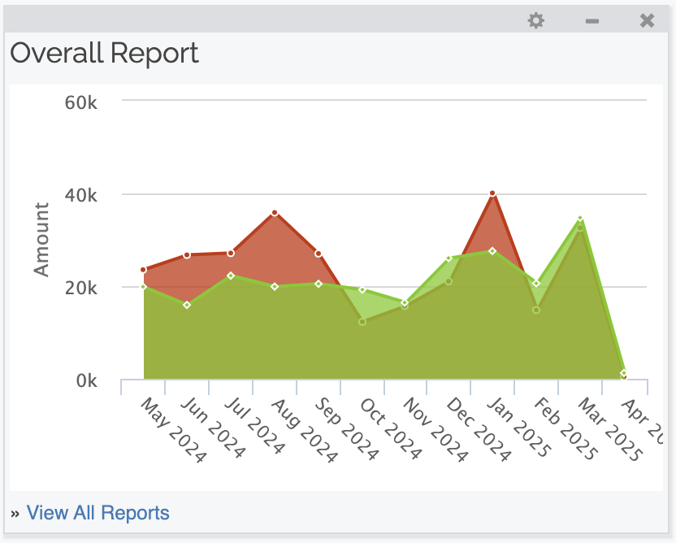Image resolution: width=676 pixels, height=543 pixels.
Task: Select the red data point at Jul 2024
Action: point(231,253)
